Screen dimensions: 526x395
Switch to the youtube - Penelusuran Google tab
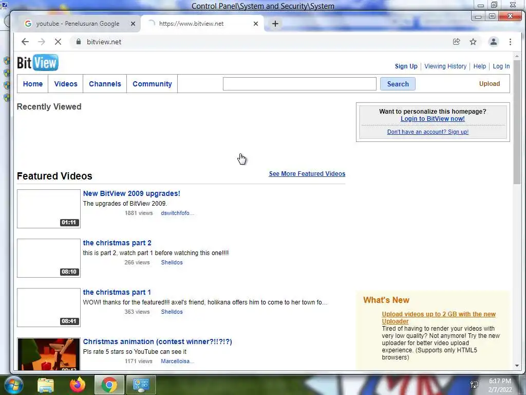[78, 24]
